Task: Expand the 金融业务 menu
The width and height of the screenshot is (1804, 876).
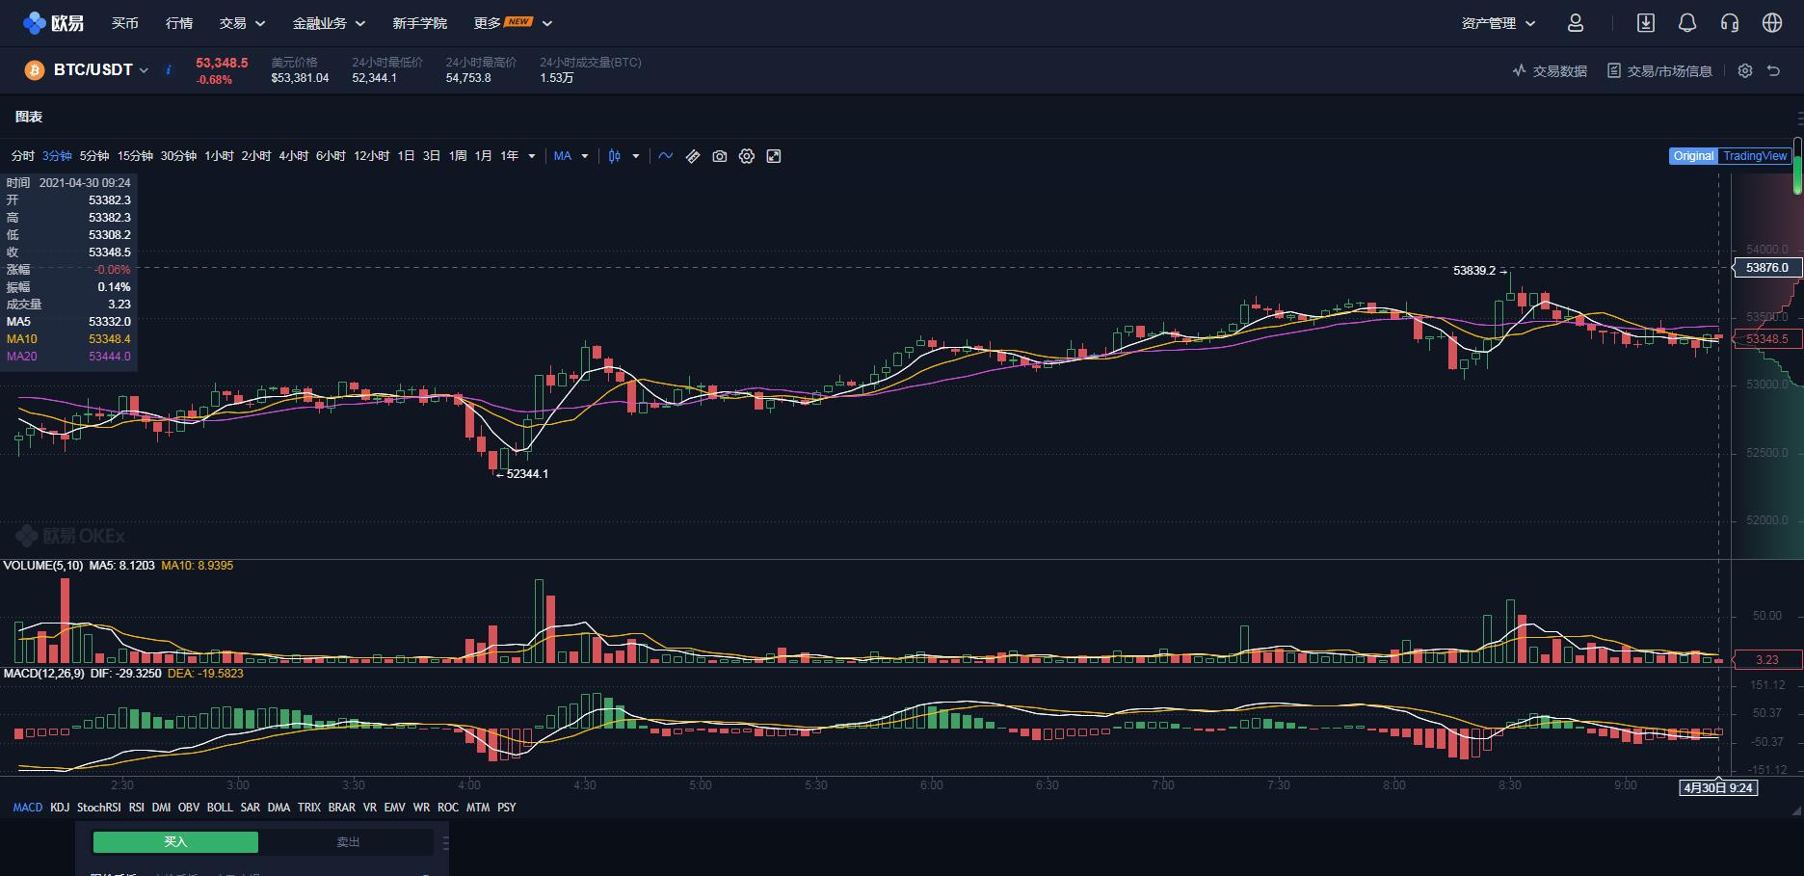Action: [x=329, y=23]
